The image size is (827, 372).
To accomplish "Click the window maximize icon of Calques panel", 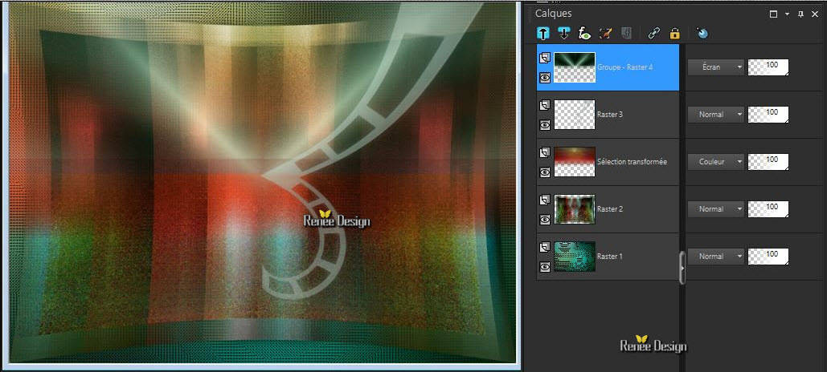I will [774, 14].
